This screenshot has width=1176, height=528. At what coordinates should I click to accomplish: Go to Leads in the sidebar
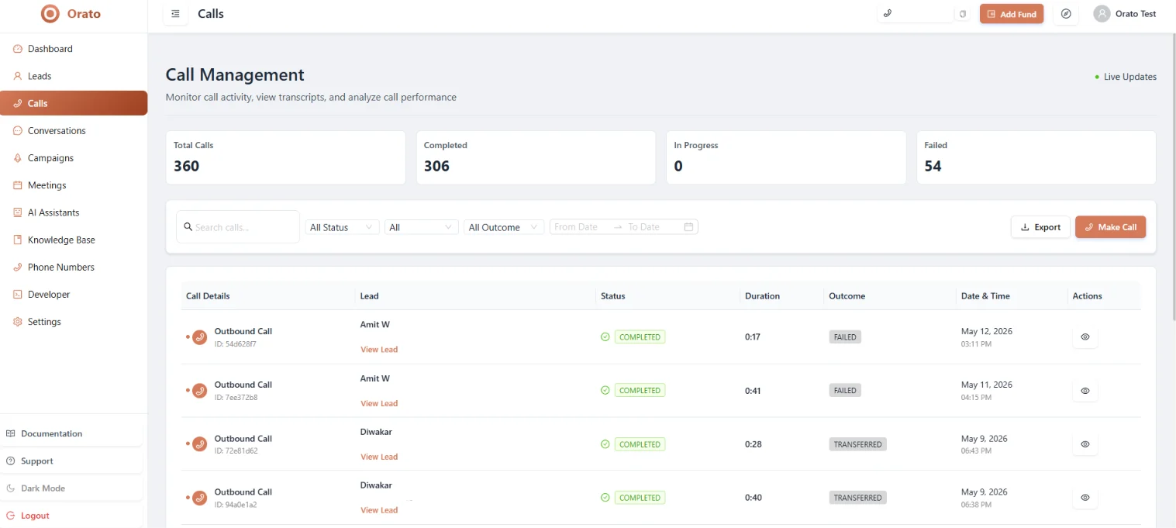click(74, 76)
